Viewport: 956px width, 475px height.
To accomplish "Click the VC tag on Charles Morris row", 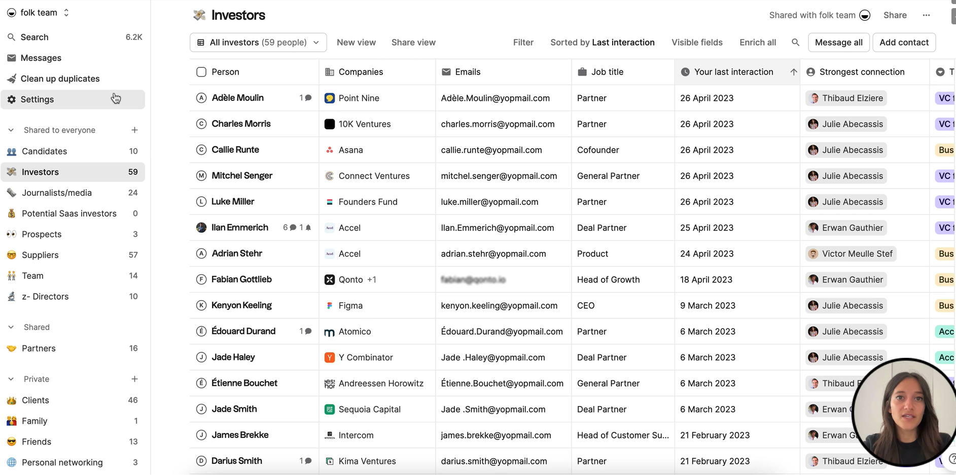I will (x=945, y=124).
